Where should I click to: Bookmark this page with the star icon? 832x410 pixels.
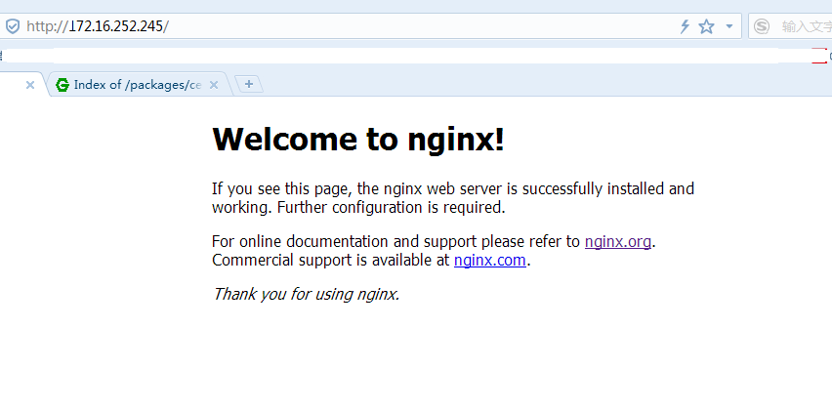pos(706,26)
